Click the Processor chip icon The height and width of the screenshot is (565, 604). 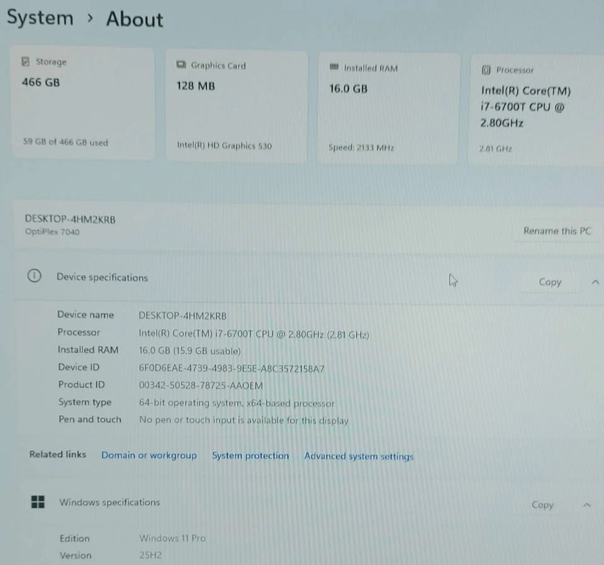(x=486, y=70)
